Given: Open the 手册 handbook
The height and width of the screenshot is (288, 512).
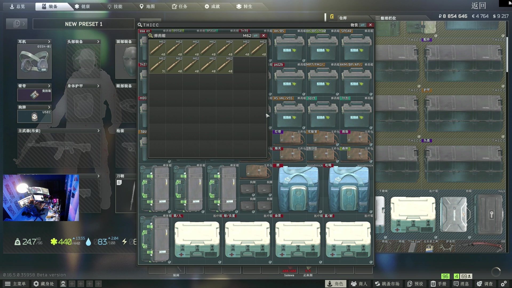Looking at the screenshot, I should tap(439, 284).
